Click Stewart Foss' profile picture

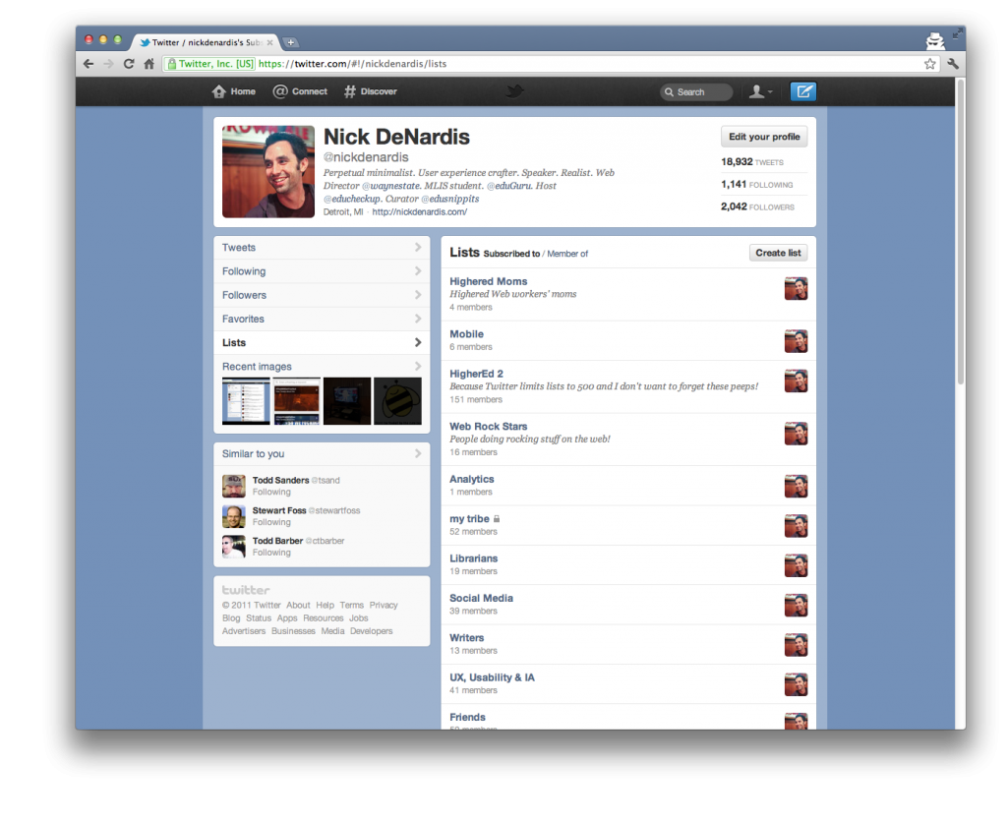pyautogui.click(x=234, y=516)
